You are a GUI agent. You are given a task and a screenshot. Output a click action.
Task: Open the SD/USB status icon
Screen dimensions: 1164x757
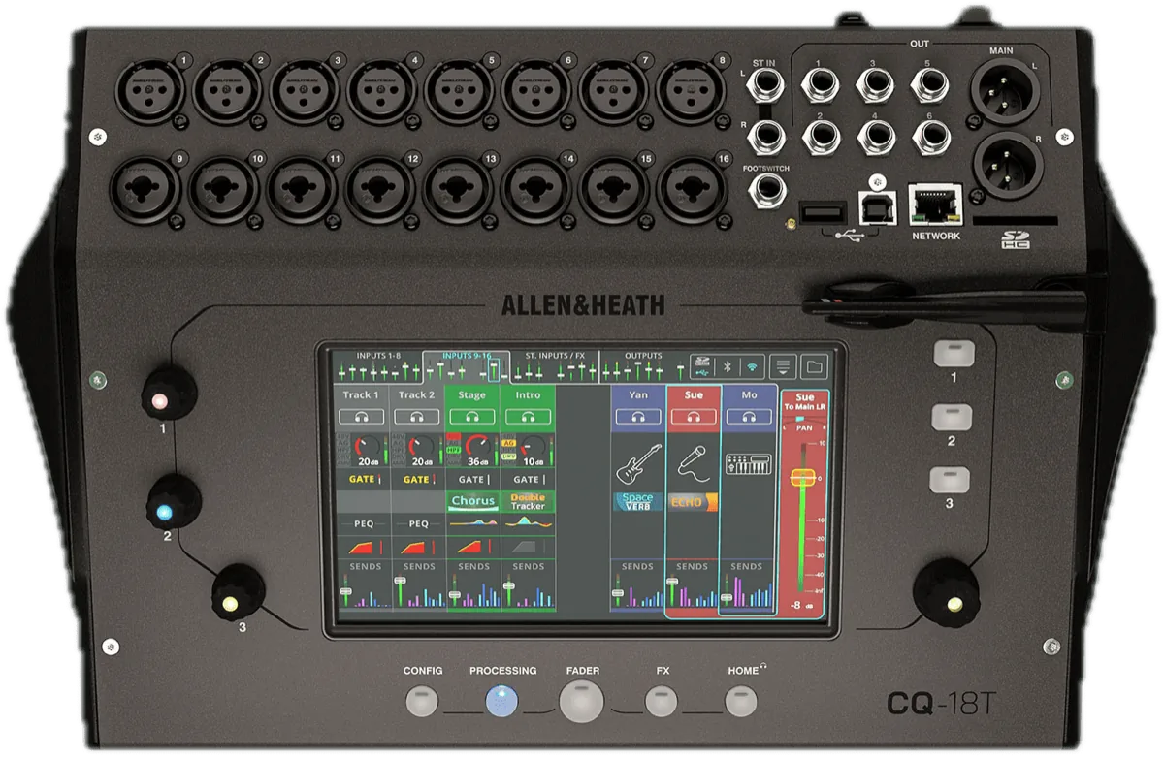pyautogui.click(x=701, y=366)
